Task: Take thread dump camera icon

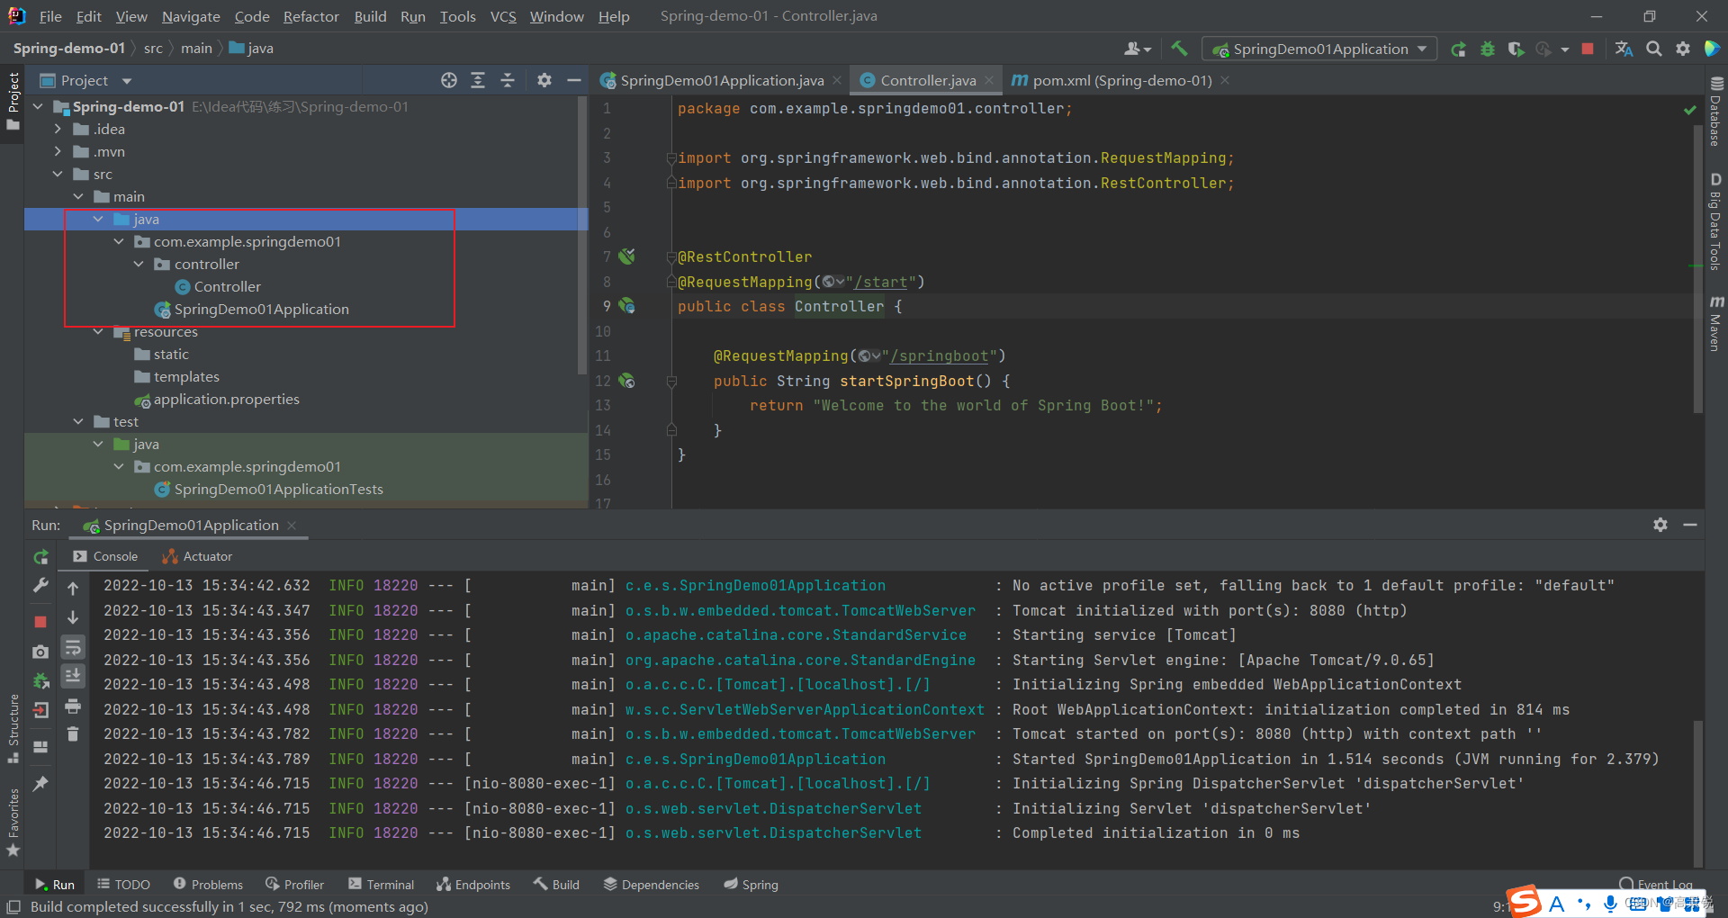Action: point(40,652)
